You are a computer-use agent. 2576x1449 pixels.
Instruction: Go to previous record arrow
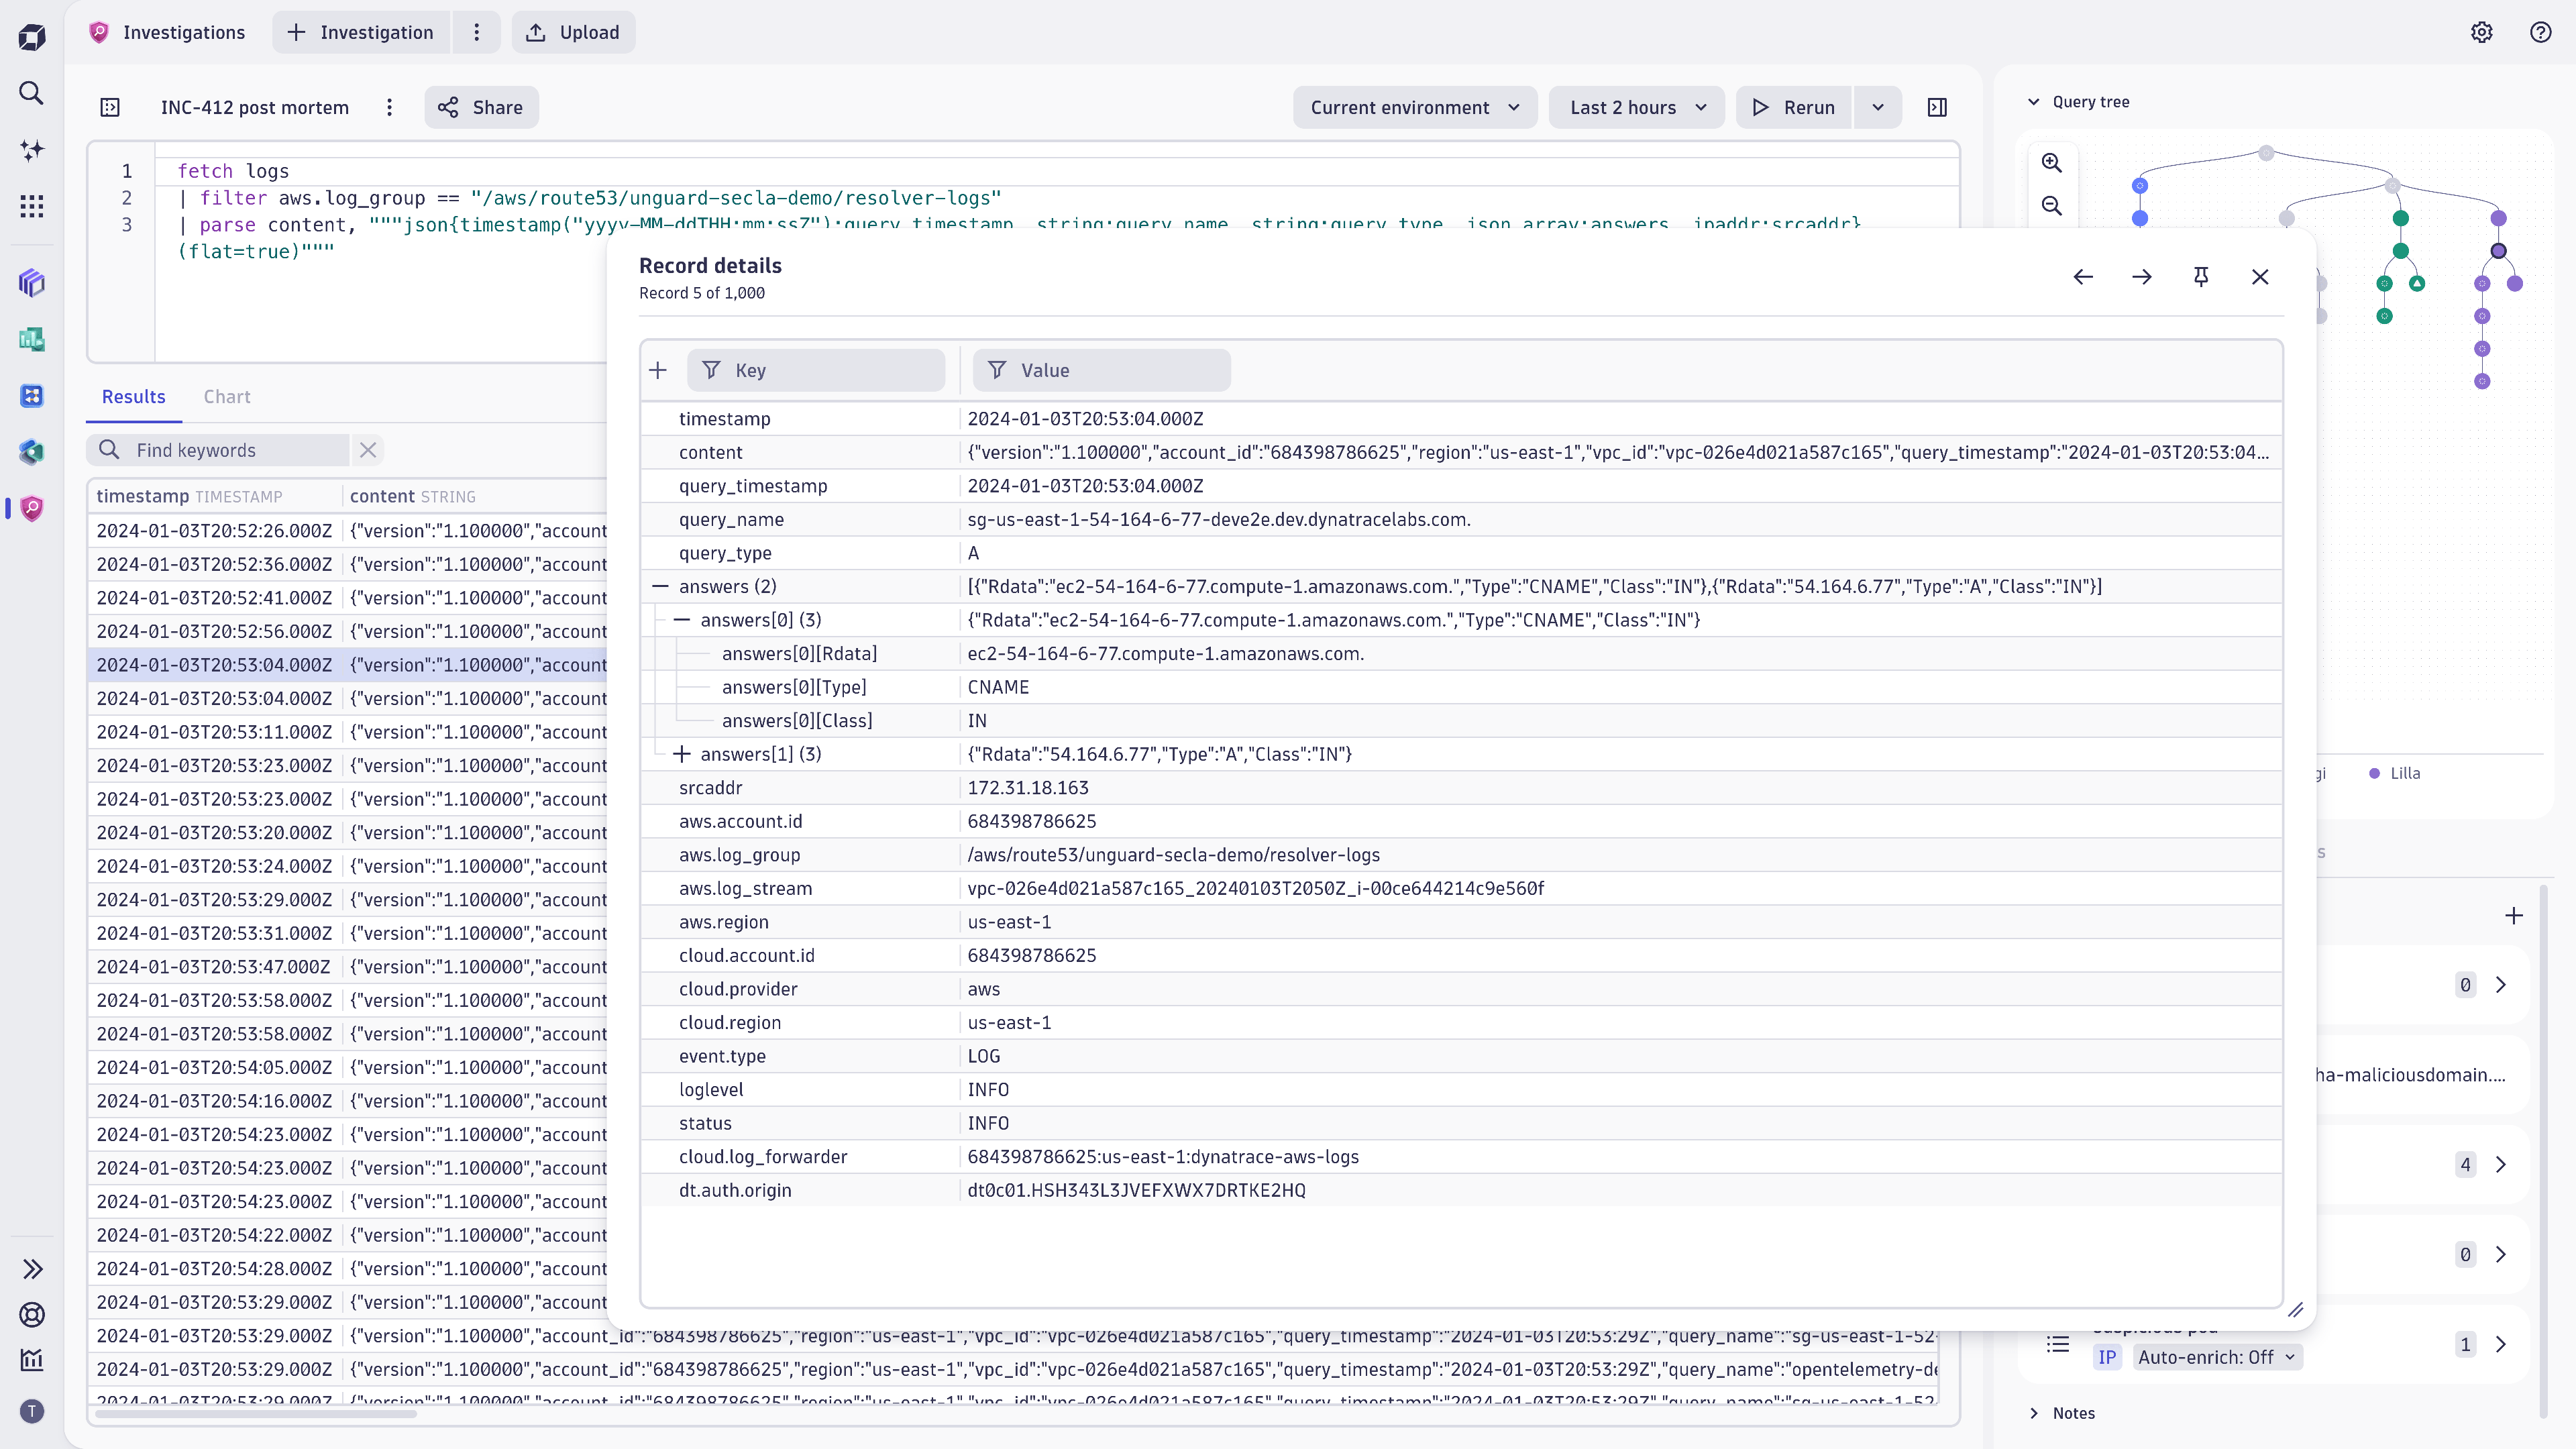(2083, 277)
